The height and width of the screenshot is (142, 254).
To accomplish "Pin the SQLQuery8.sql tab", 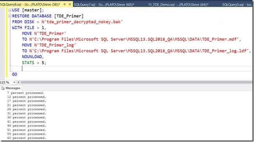I will [x=65, y=4].
